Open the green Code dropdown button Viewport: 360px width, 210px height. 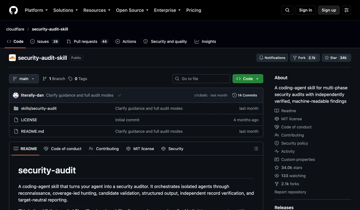pos(248,79)
